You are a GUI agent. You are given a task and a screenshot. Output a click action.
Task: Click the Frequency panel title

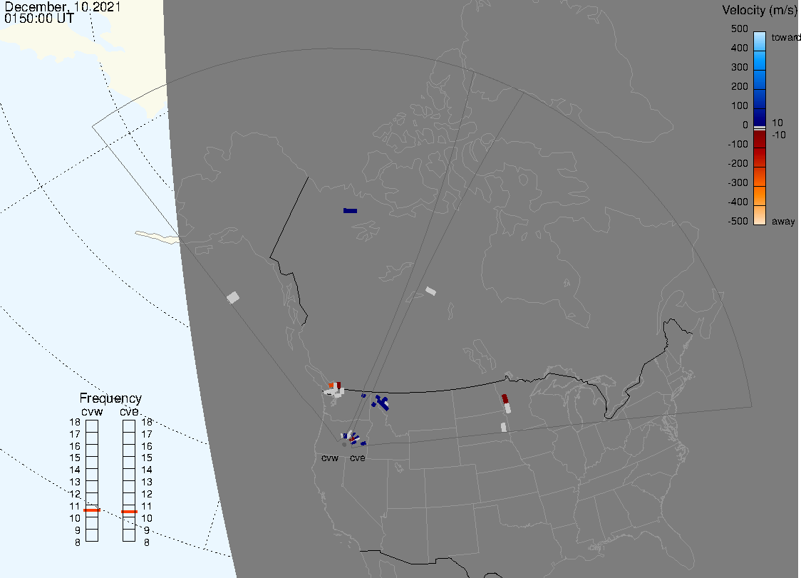110,398
